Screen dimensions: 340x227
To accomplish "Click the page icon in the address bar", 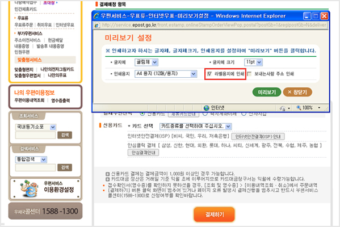I will (x=97, y=26).
